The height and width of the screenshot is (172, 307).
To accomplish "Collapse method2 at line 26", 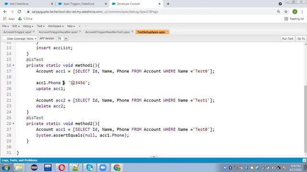I will pyautogui.click(x=13, y=123).
